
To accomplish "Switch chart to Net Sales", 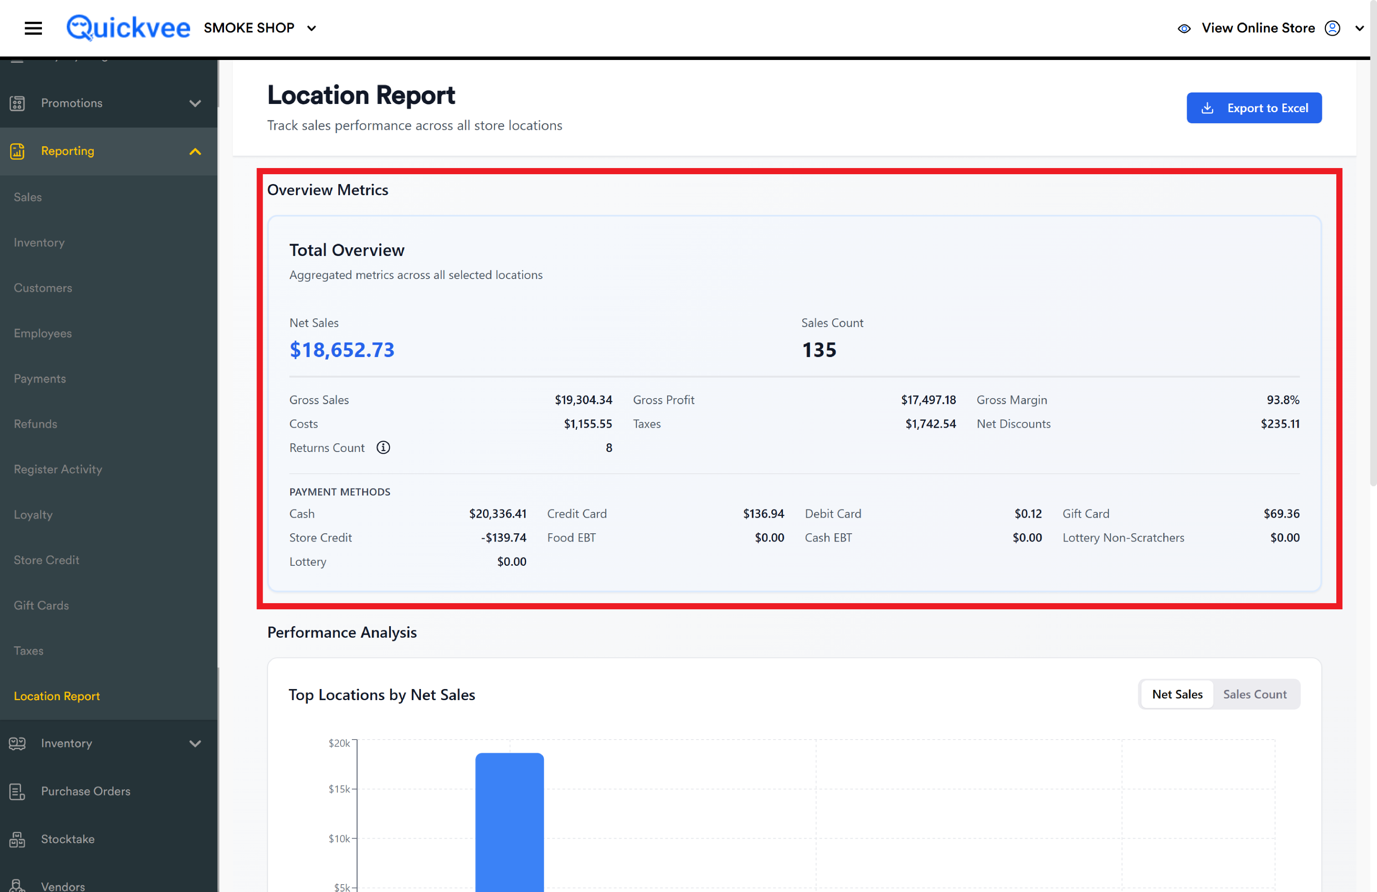I will [1177, 694].
